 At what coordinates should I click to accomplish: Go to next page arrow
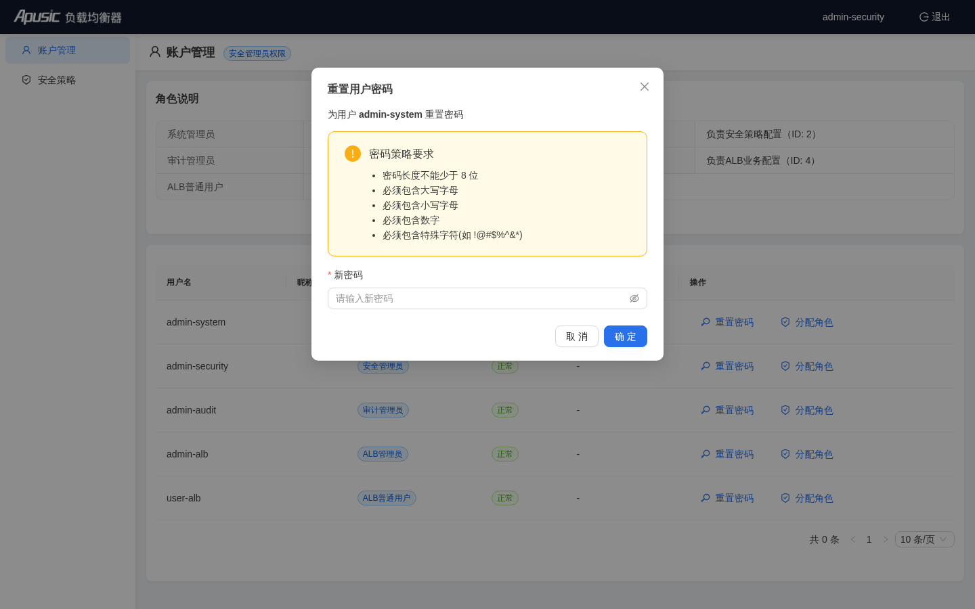[886, 539]
